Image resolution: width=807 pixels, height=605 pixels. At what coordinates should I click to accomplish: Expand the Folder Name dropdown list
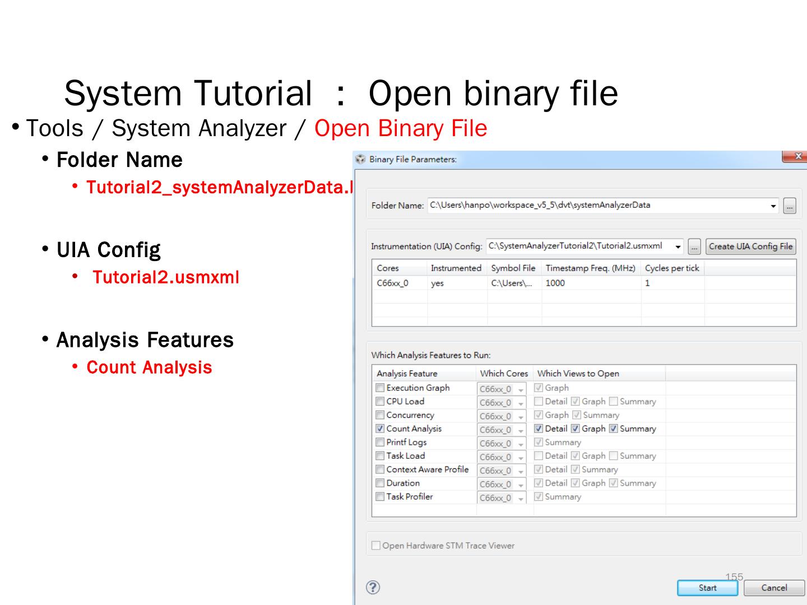click(773, 206)
